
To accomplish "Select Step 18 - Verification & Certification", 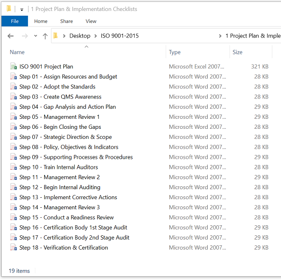I will coord(64,248).
